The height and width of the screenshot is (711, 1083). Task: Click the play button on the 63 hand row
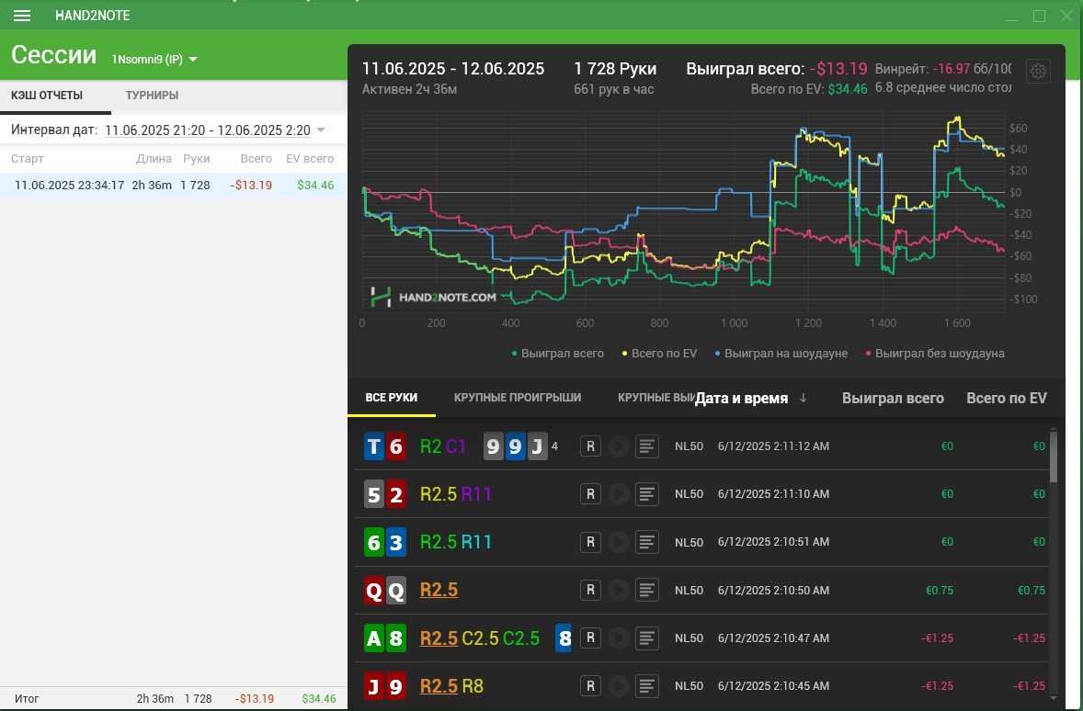tap(618, 543)
